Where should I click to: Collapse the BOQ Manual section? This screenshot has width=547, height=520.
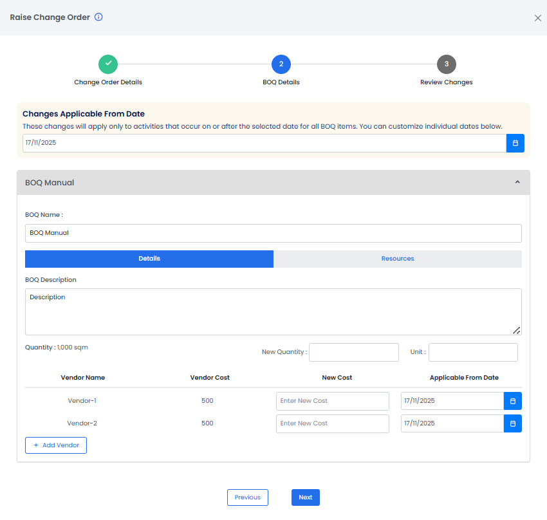(x=517, y=183)
